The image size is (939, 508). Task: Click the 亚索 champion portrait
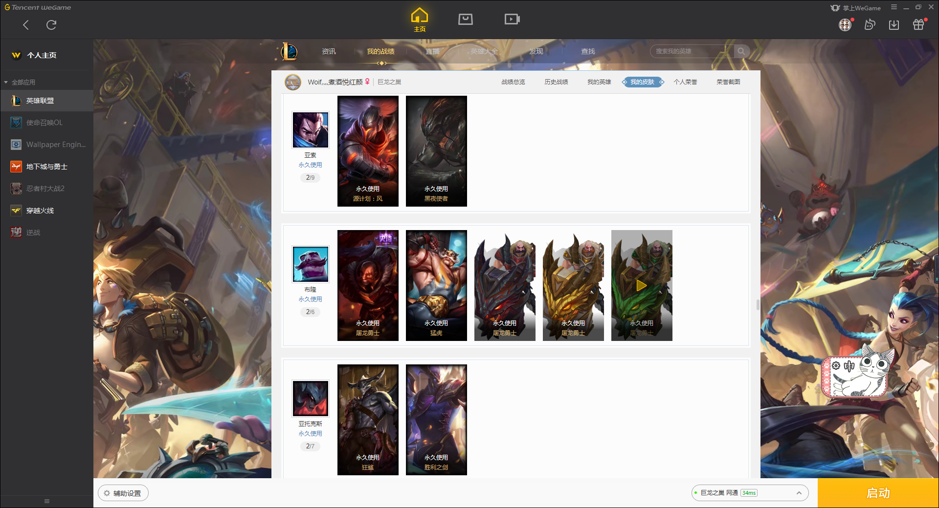pyautogui.click(x=311, y=130)
